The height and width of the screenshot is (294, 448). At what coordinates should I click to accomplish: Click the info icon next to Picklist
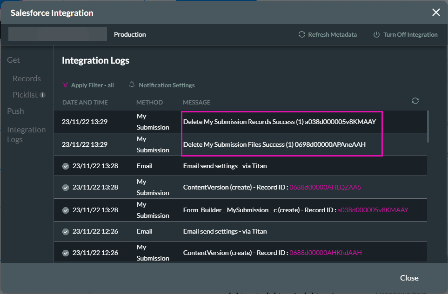coord(42,95)
